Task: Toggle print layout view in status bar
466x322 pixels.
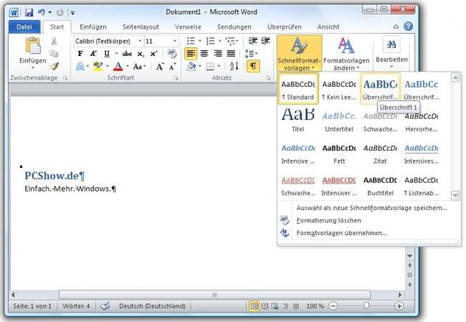Action: tap(254, 306)
